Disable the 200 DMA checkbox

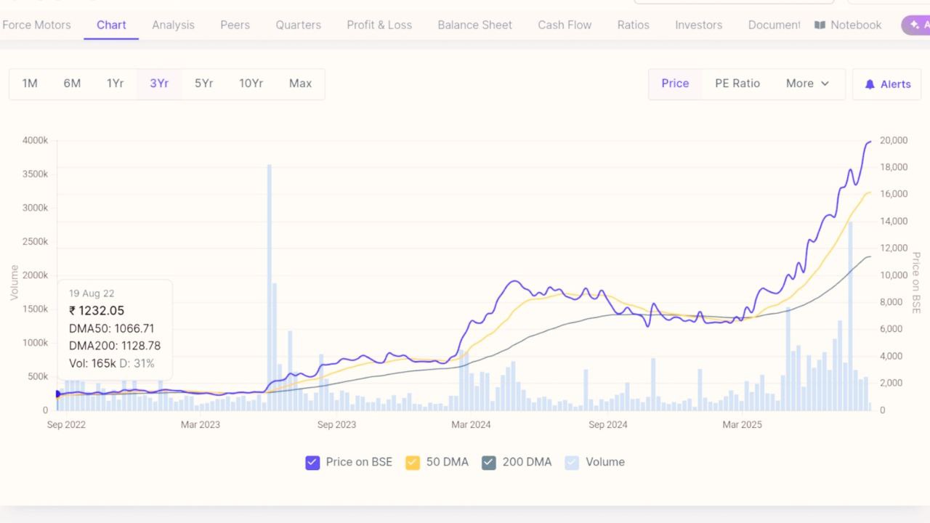489,462
